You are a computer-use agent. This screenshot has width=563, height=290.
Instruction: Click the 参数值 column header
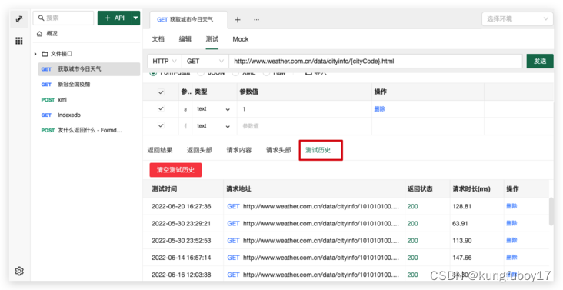(x=249, y=92)
